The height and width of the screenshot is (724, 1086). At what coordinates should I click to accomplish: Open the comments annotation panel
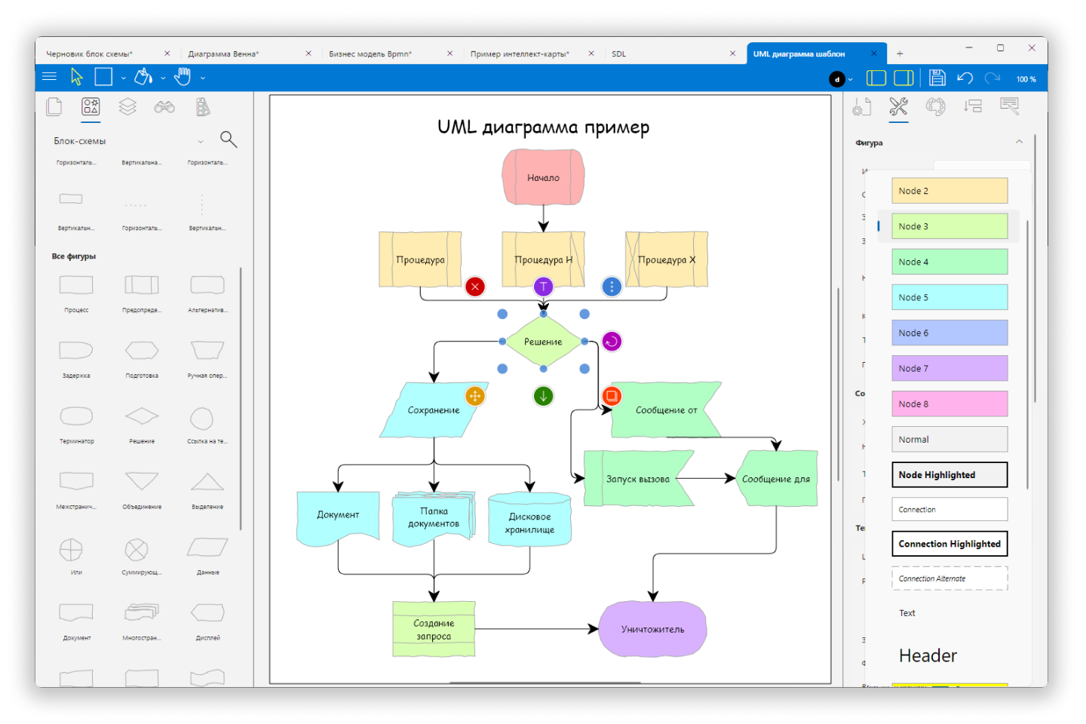tap(1009, 107)
